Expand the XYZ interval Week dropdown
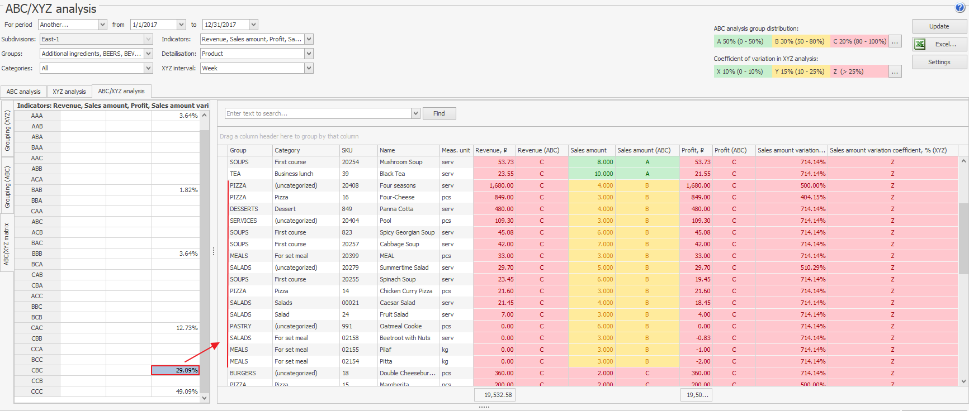 tap(309, 68)
